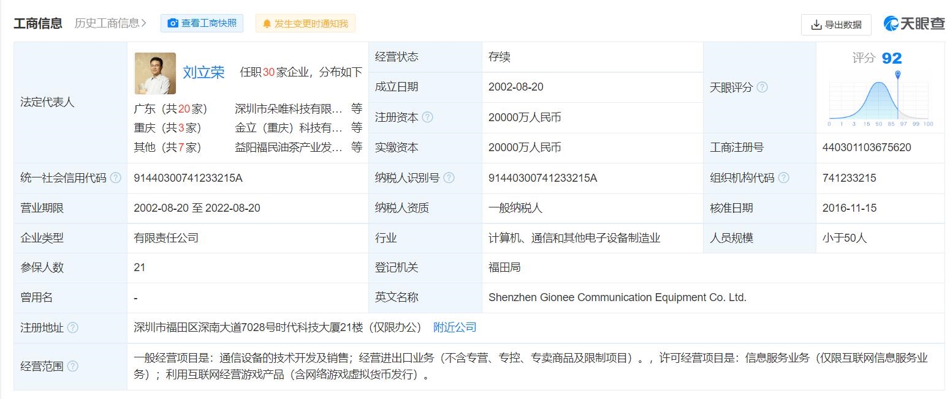Click the 评分 92 score text

(x=877, y=58)
